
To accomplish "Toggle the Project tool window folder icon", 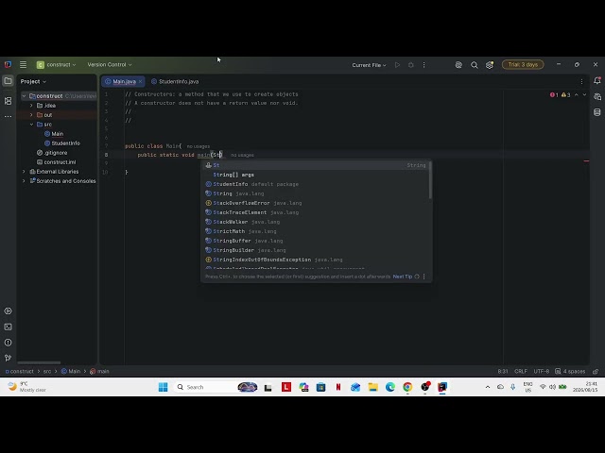I will (x=8, y=81).
